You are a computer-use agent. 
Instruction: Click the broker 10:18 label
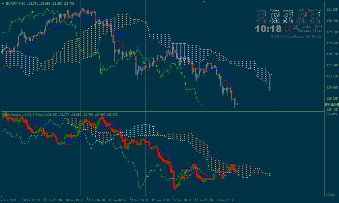click(312, 27)
